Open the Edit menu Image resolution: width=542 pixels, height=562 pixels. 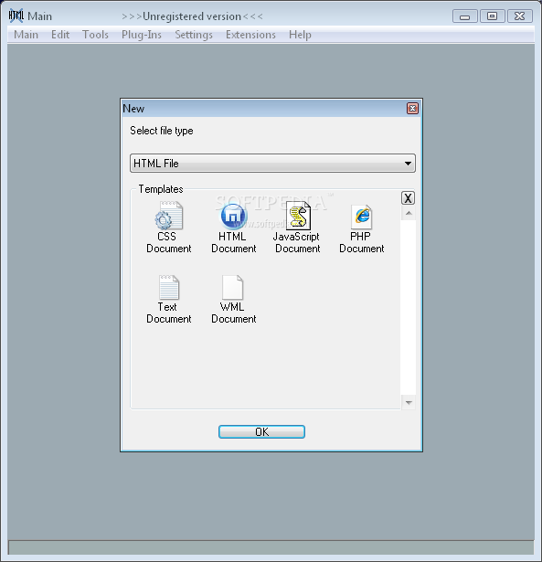click(60, 35)
